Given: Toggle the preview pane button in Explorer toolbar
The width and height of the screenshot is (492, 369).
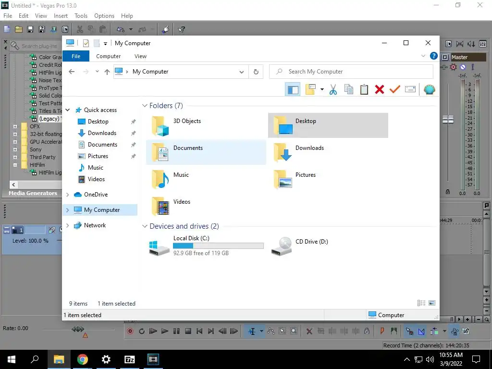Looking at the screenshot, I should pos(293,89).
